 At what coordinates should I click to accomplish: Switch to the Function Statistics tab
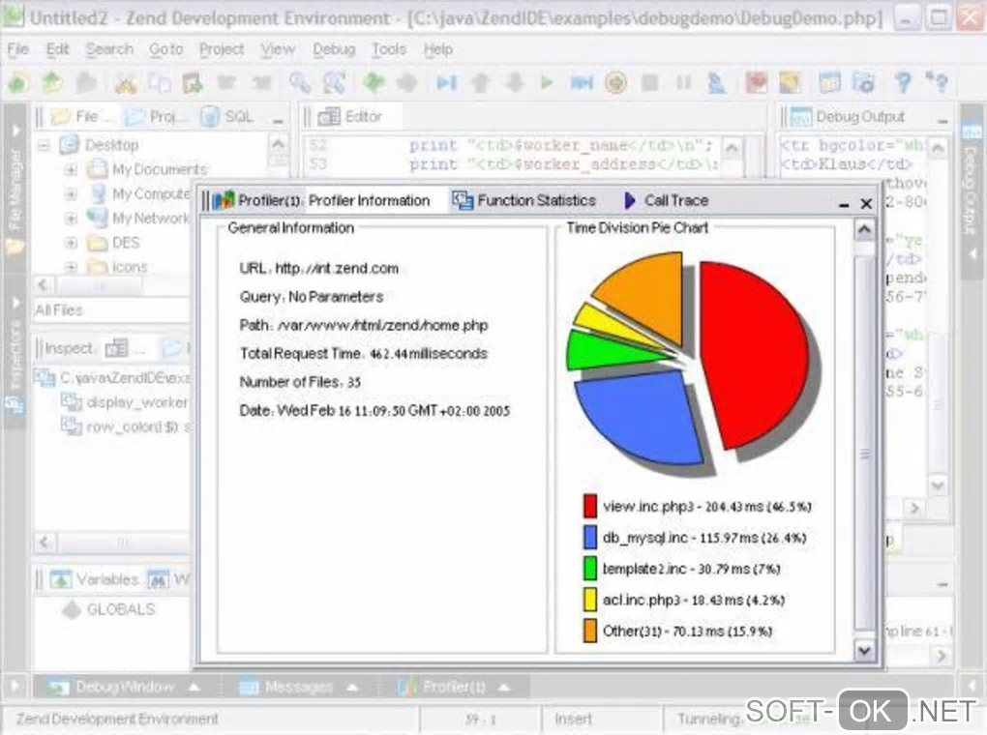click(x=523, y=201)
